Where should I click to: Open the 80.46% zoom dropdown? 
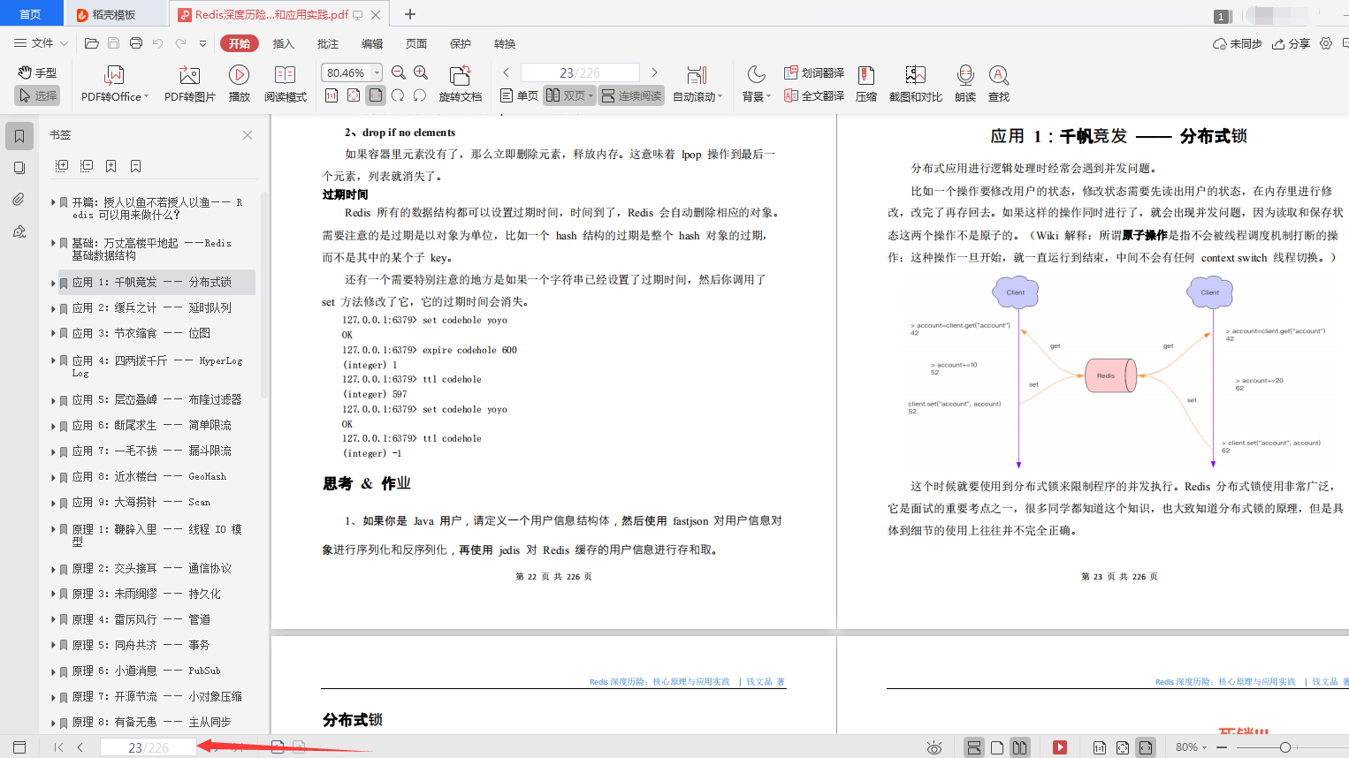(377, 72)
